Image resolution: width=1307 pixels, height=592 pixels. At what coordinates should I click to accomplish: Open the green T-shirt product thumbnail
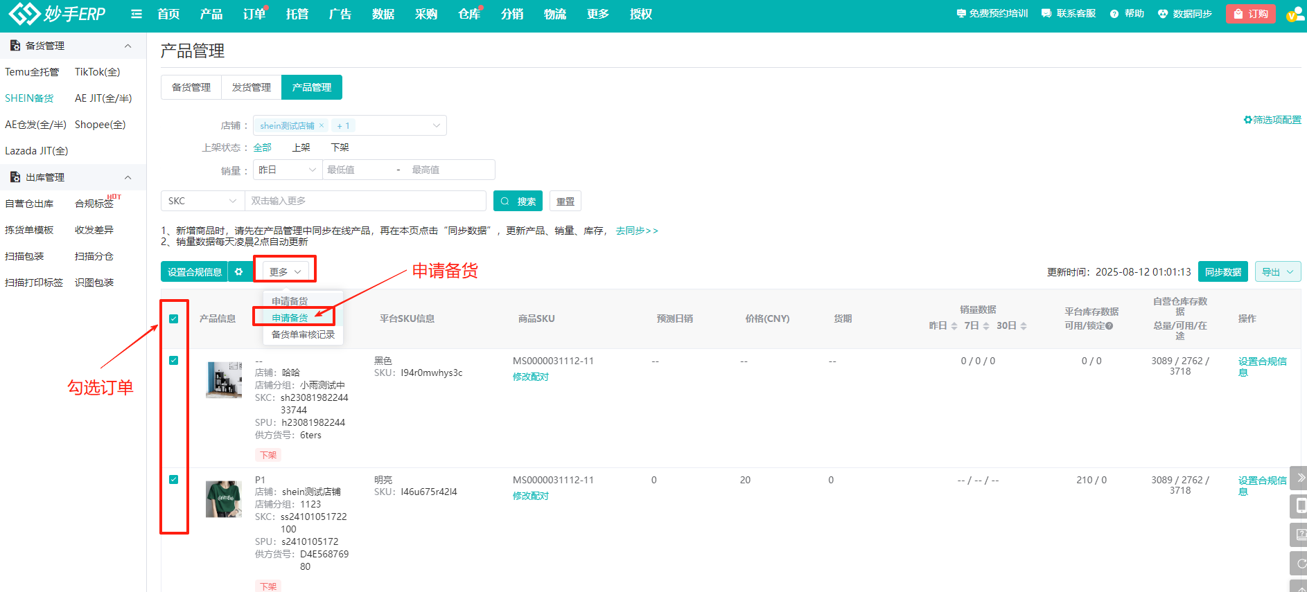(224, 499)
